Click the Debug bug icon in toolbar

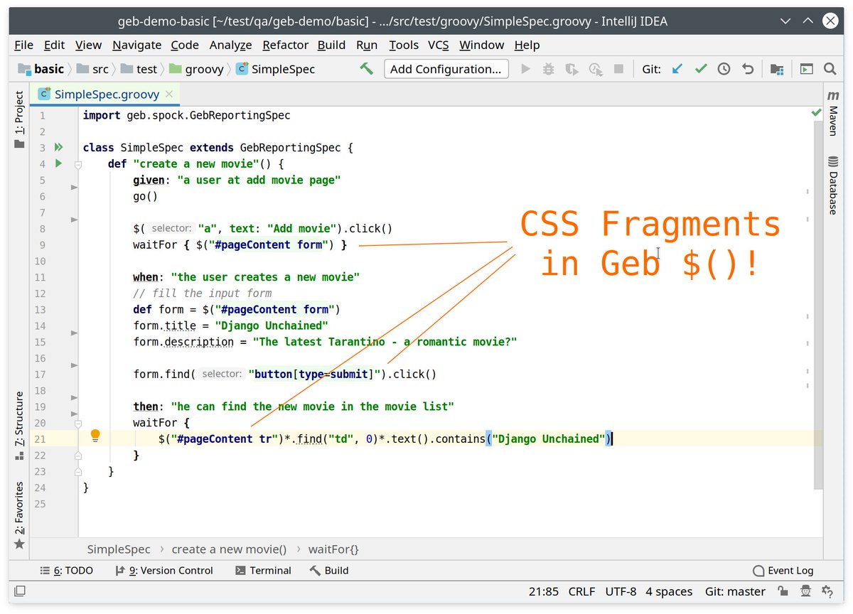pyautogui.click(x=548, y=69)
